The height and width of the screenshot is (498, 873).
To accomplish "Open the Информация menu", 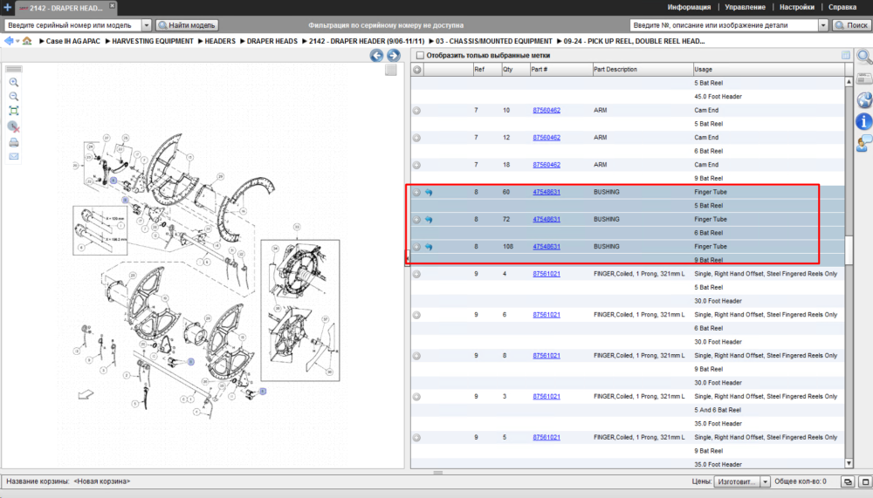I will [x=689, y=7].
